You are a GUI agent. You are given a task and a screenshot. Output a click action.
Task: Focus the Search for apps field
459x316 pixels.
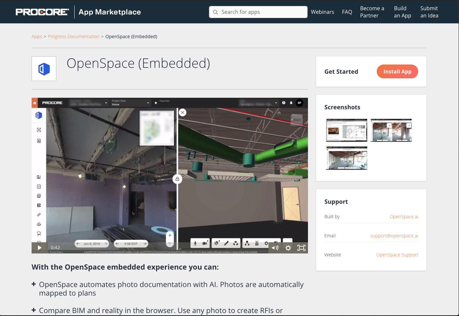(x=258, y=12)
